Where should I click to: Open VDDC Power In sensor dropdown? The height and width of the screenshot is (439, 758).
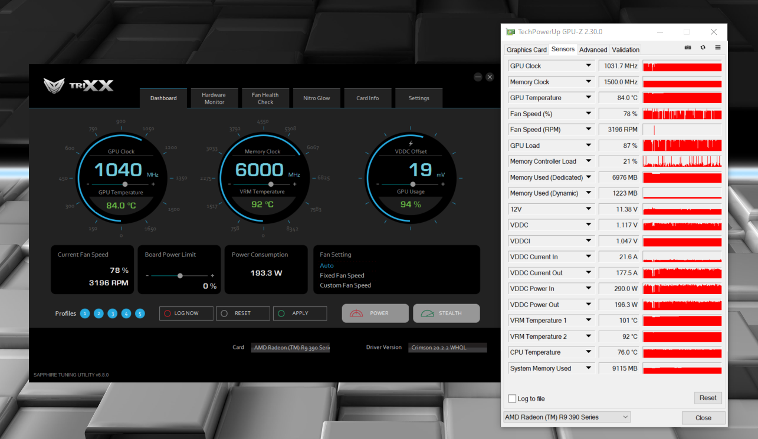click(589, 289)
